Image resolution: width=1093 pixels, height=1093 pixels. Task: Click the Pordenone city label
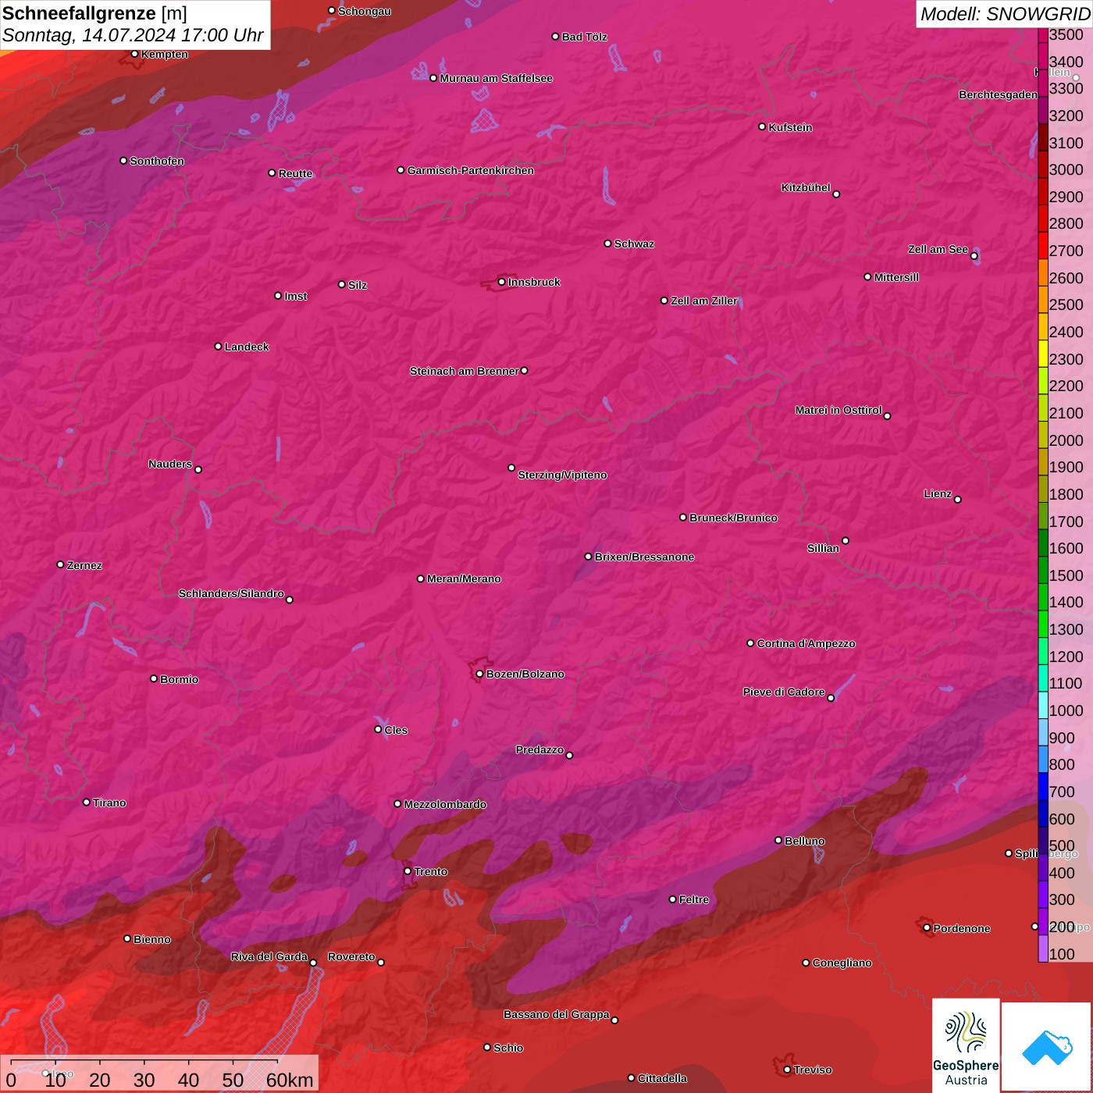pos(961,928)
